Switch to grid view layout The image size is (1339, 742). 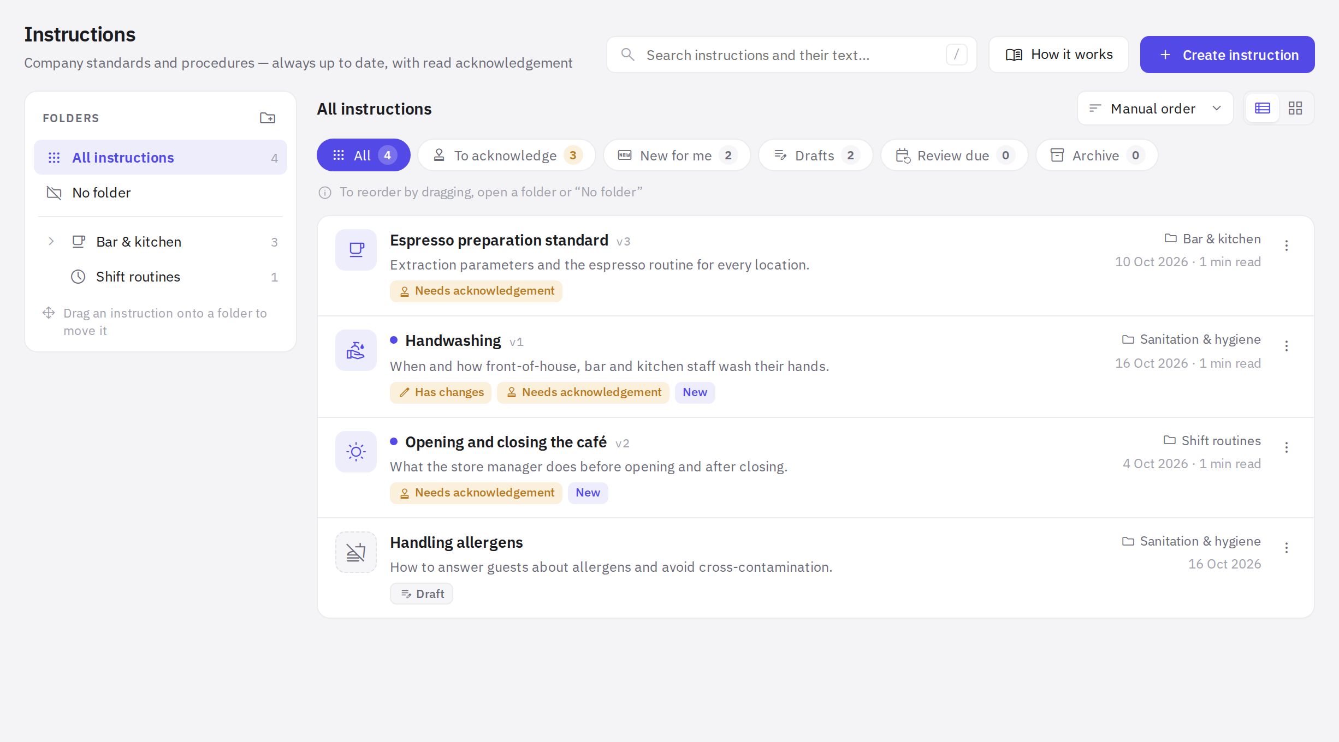point(1295,108)
